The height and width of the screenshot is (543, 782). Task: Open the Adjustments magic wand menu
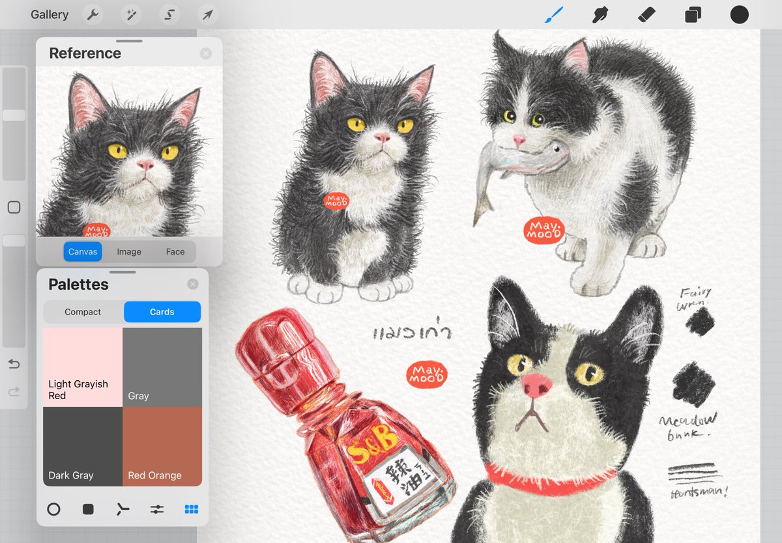coord(132,14)
